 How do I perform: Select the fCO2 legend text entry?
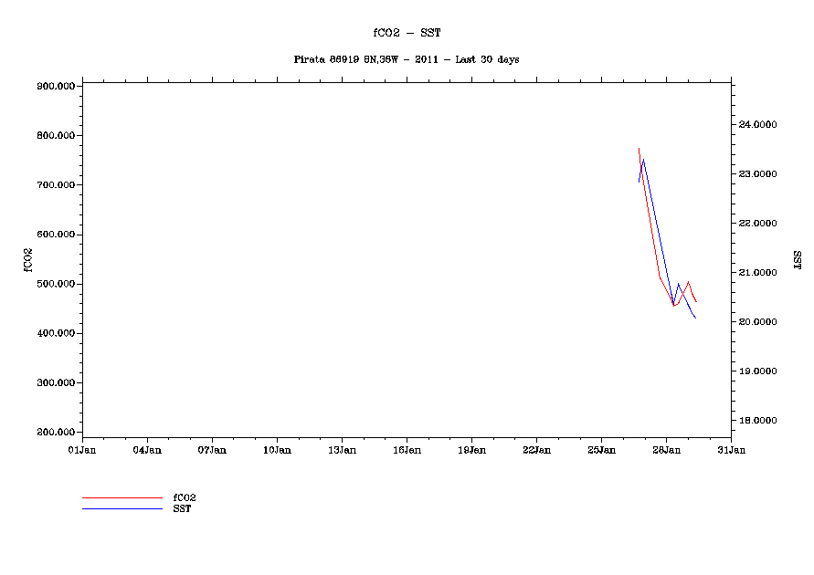click(185, 497)
